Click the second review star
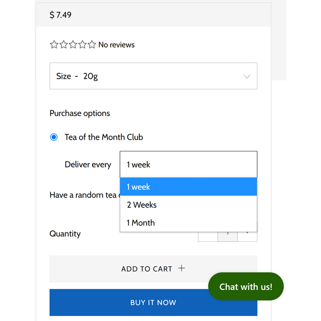 [64, 45]
